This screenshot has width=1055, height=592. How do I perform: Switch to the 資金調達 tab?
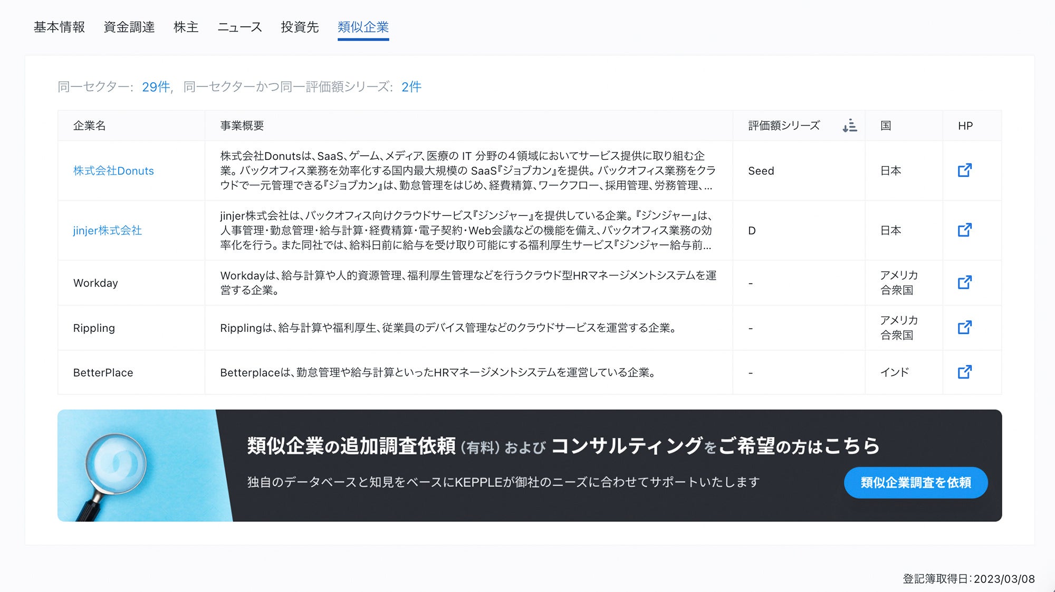pos(130,27)
